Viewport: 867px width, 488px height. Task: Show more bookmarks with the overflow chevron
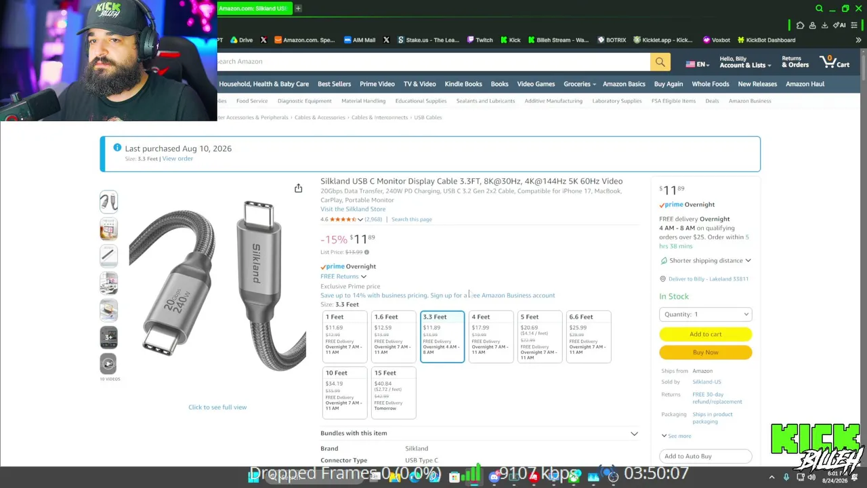click(858, 40)
